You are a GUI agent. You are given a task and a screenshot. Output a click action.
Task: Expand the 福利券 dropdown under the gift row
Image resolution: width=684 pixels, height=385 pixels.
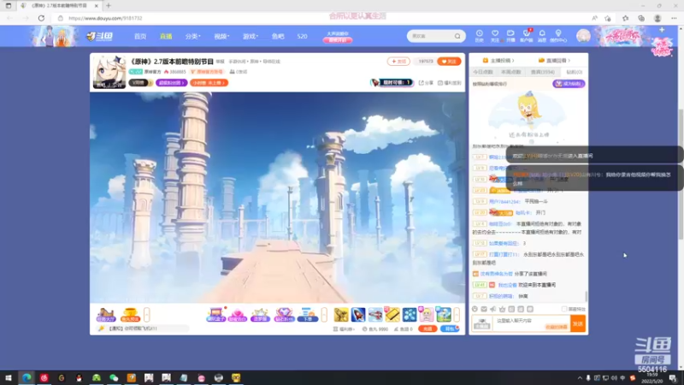345,329
